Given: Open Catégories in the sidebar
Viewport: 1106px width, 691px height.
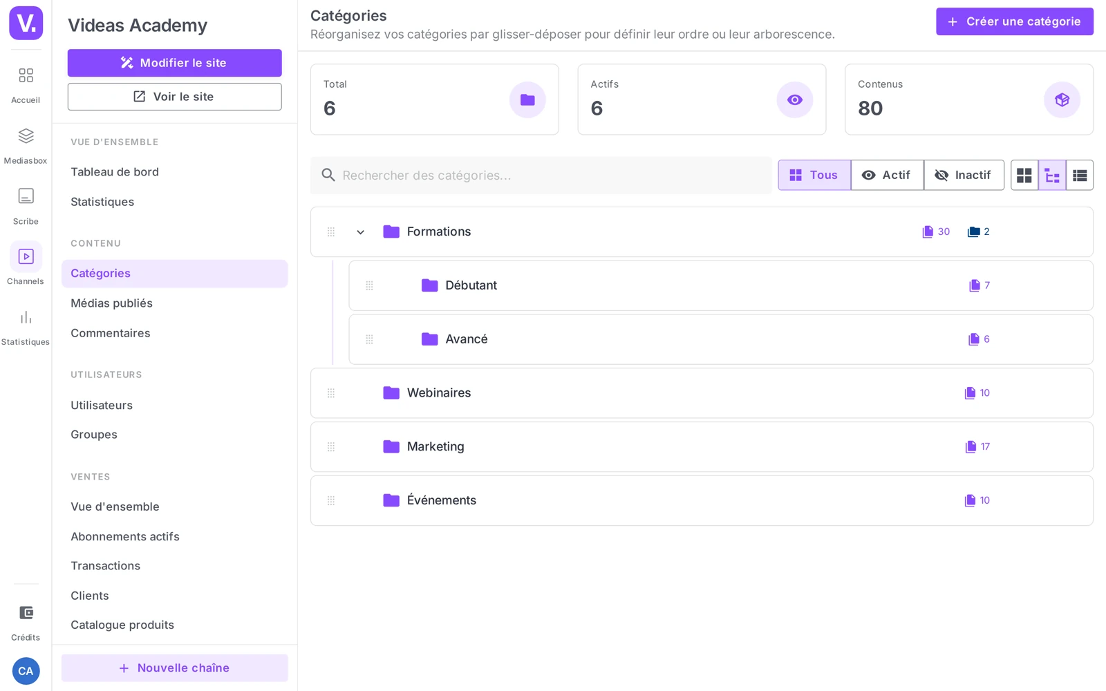Looking at the screenshot, I should click(x=174, y=274).
